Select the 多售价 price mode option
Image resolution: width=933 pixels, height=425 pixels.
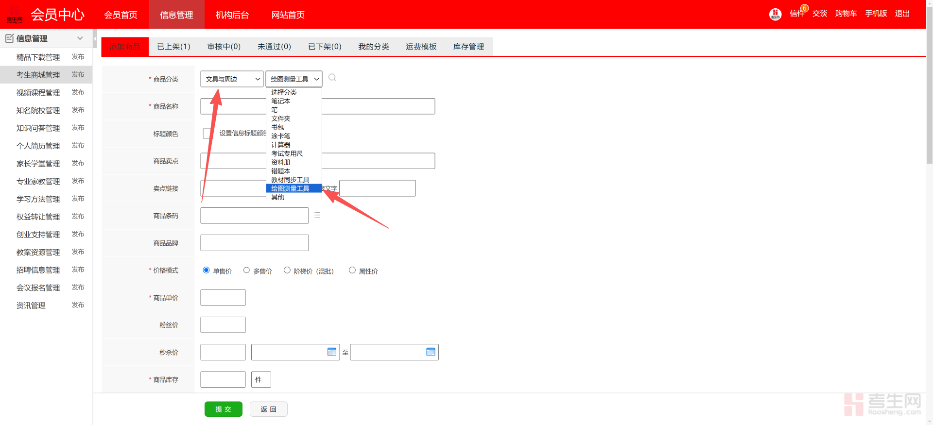point(246,270)
